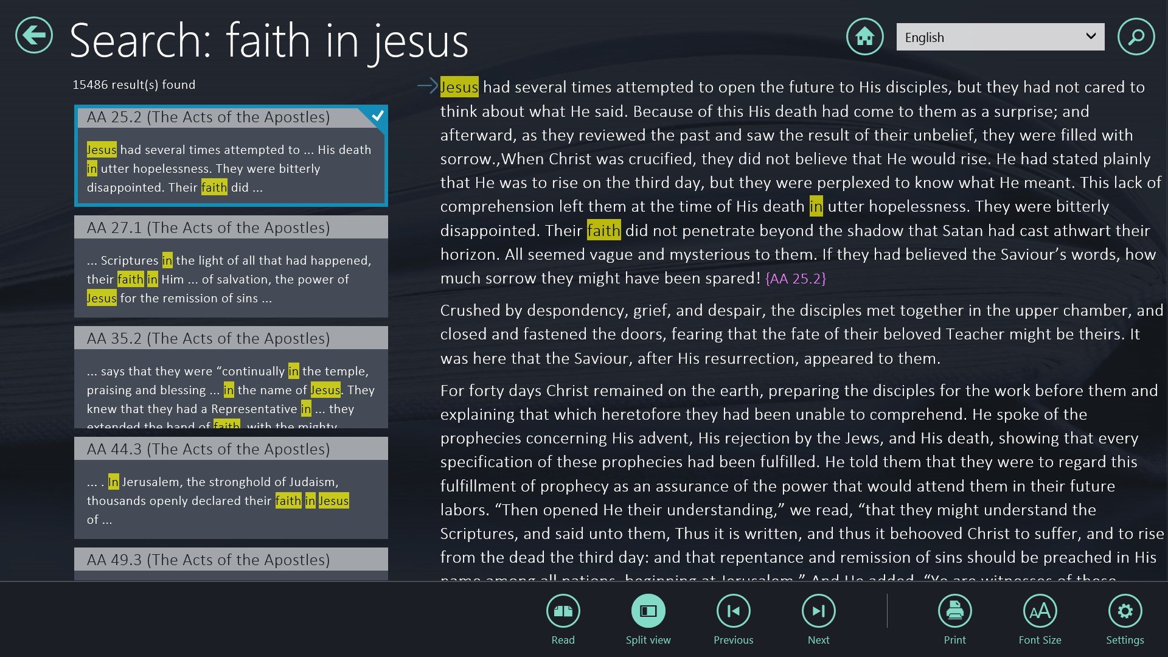The height and width of the screenshot is (657, 1168).
Task: Jump to the Previous search result
Action: [x=733, y=611]
